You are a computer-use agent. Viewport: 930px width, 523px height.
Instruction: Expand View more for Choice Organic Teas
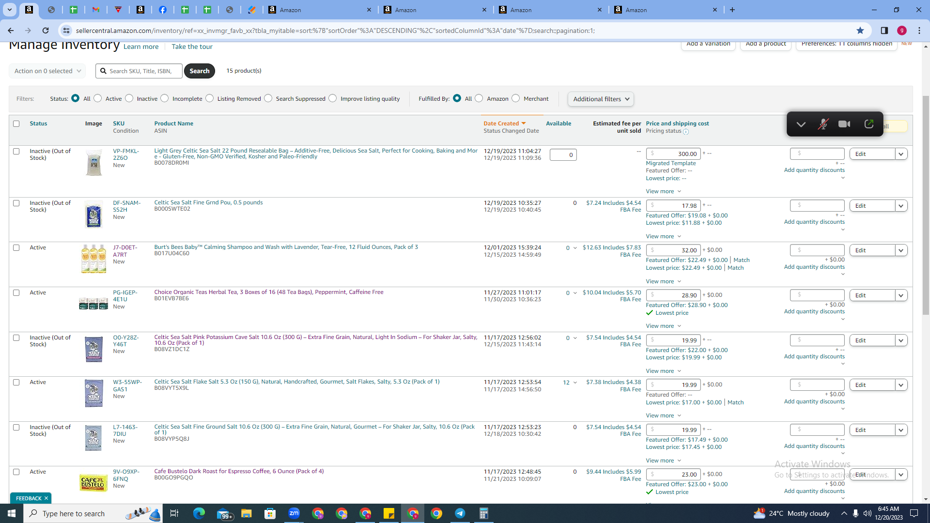(x=664, y=326)
